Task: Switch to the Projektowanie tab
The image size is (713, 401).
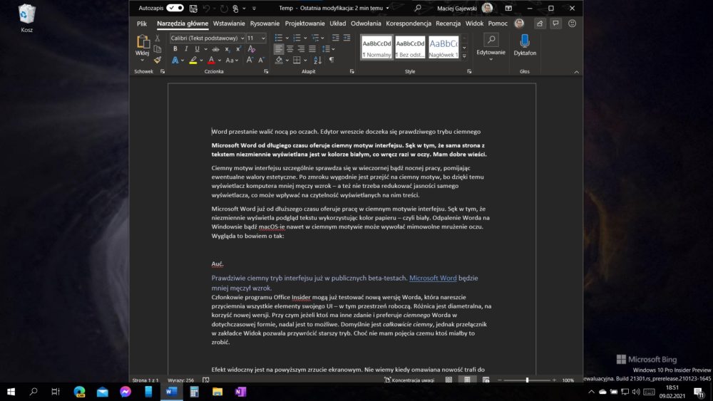Action: (304, 24)
